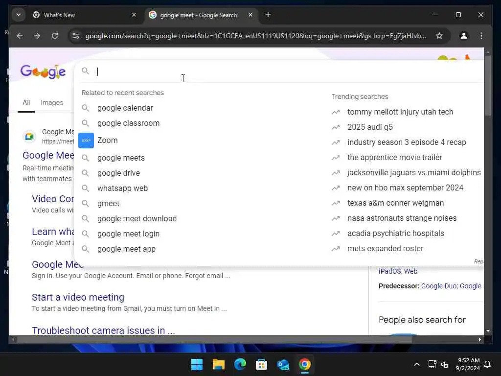Open Outlook from taskbar
Image resolution: width=501 pixels, height=376 pixels.
click(283, 364)
